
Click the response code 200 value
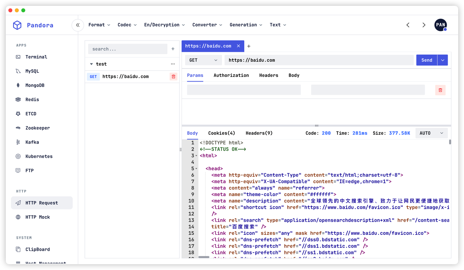tap(326, 133)
